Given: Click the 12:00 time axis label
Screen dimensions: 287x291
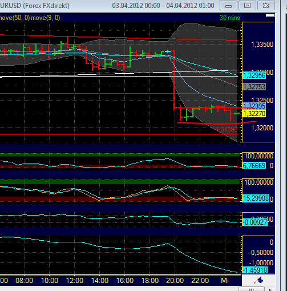Looking at the screenshot, I should (75, 281).
